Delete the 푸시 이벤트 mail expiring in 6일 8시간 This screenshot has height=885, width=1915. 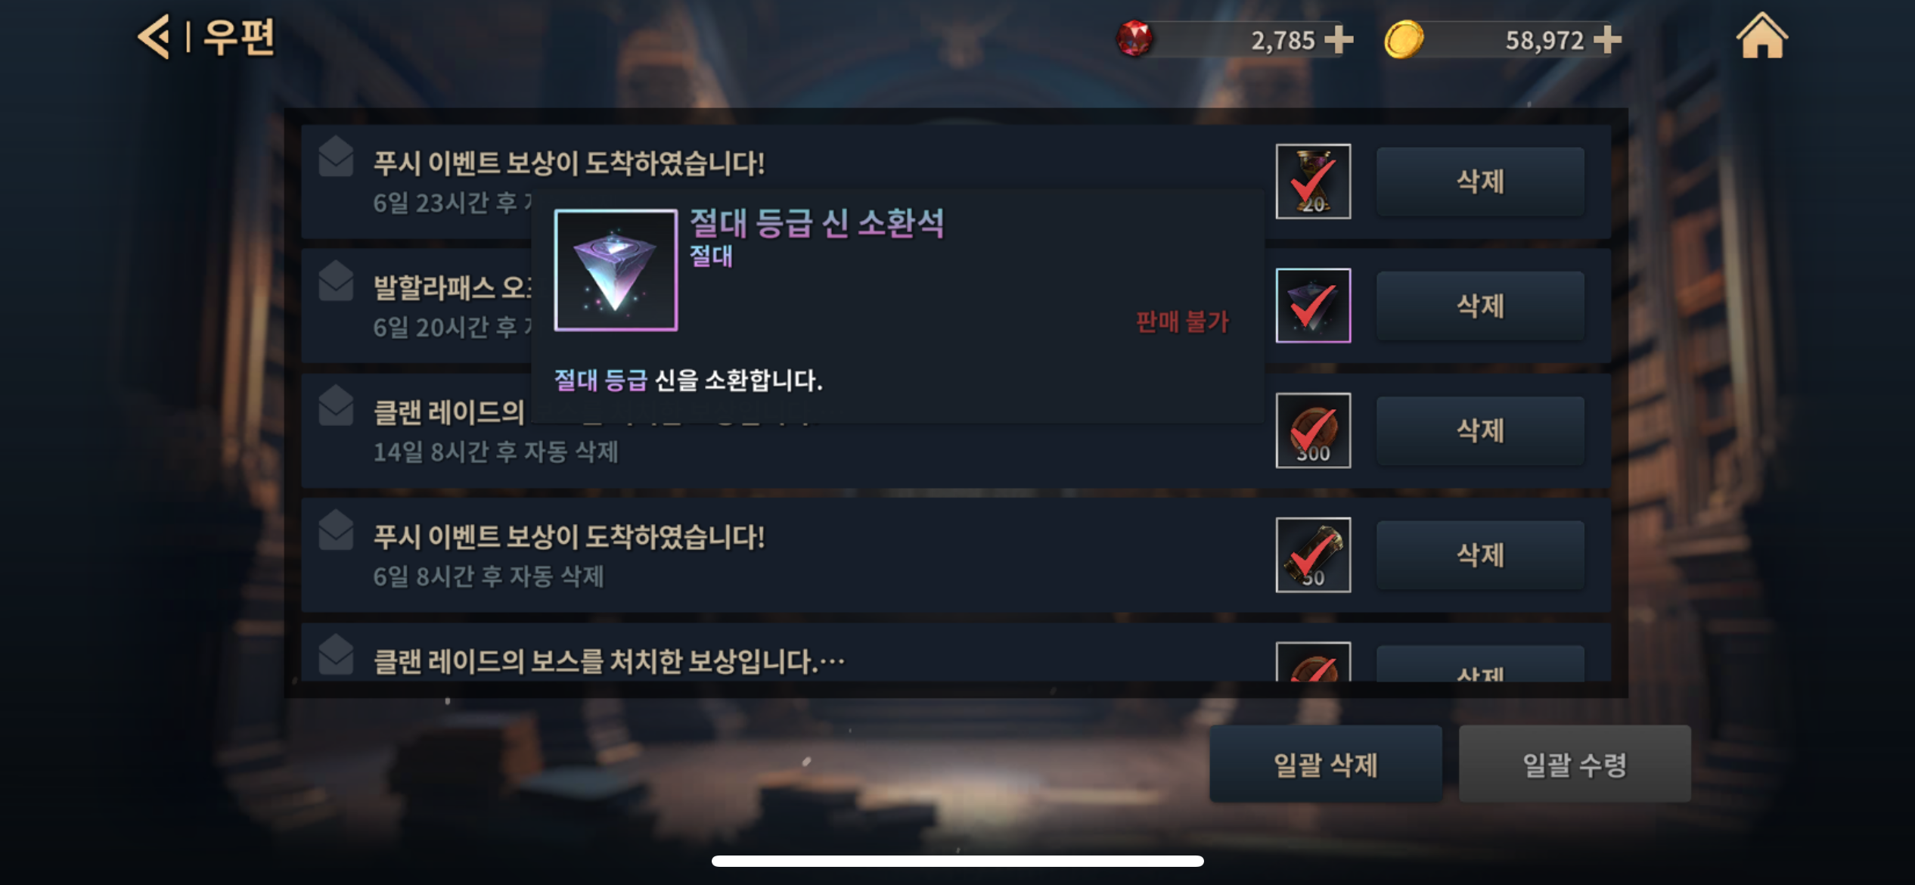point(1480,555)
